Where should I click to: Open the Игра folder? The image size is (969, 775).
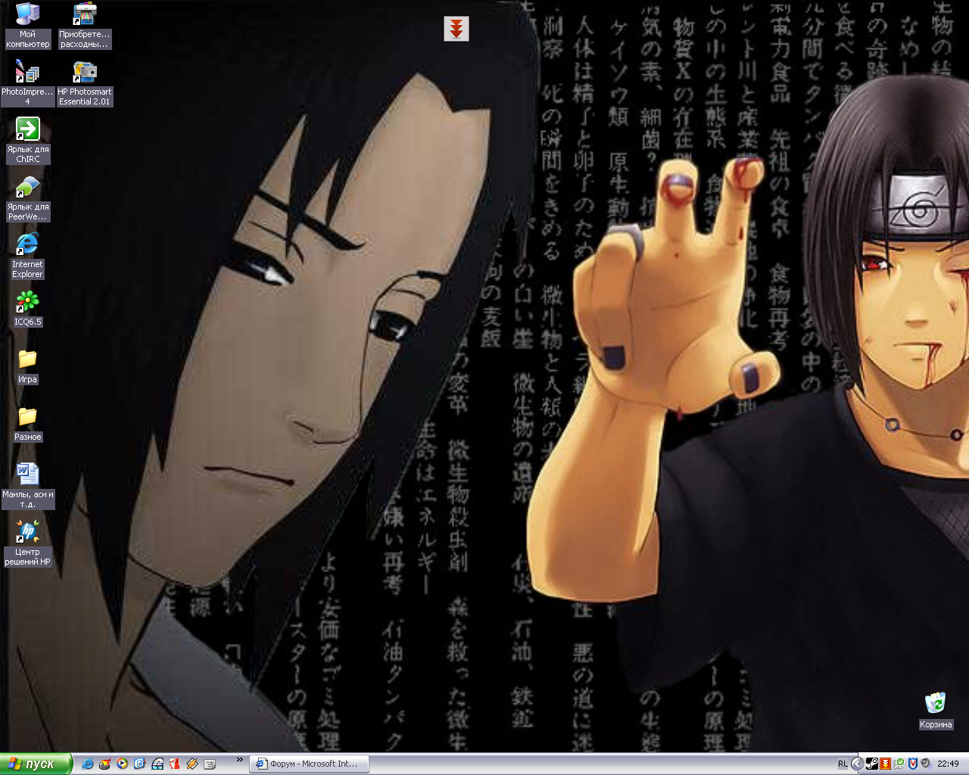27,359
